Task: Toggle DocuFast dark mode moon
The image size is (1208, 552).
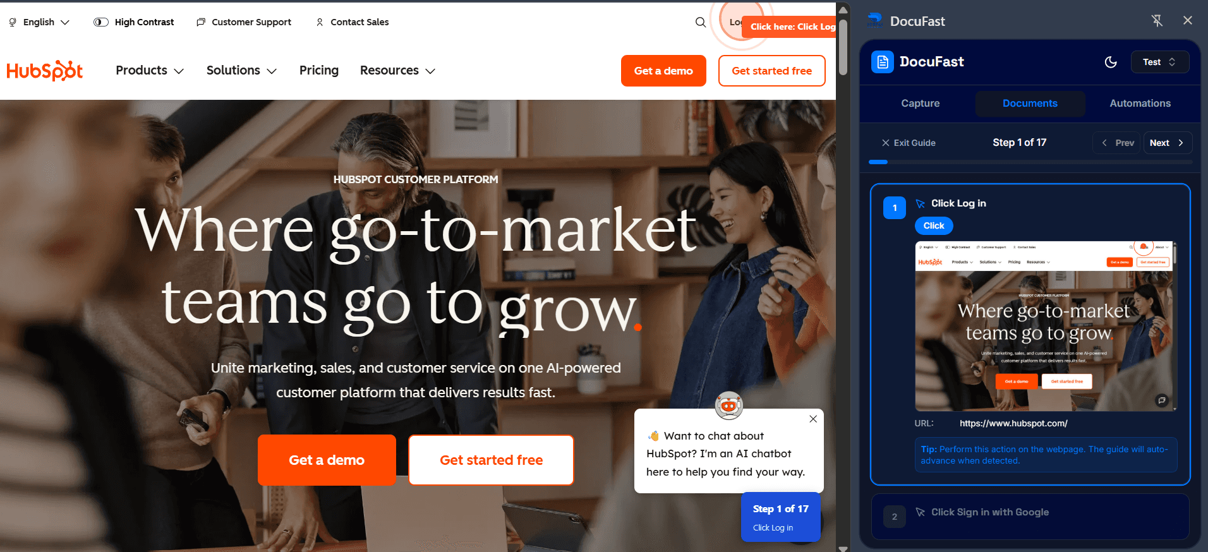Action: coord(1111,62)
